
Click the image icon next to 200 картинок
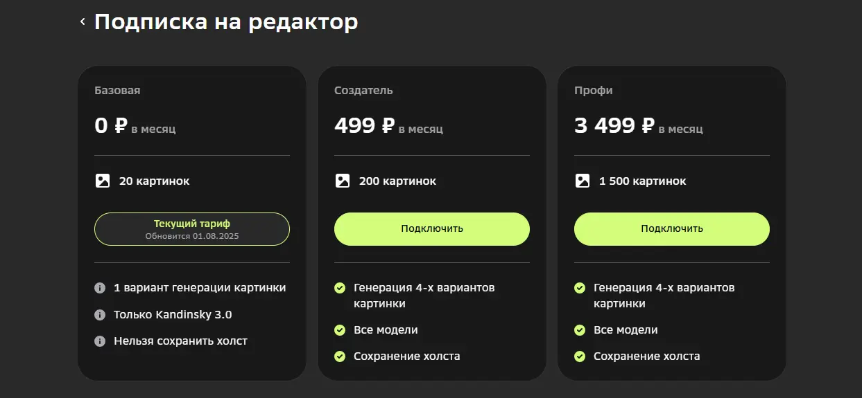tap(343, 181)
